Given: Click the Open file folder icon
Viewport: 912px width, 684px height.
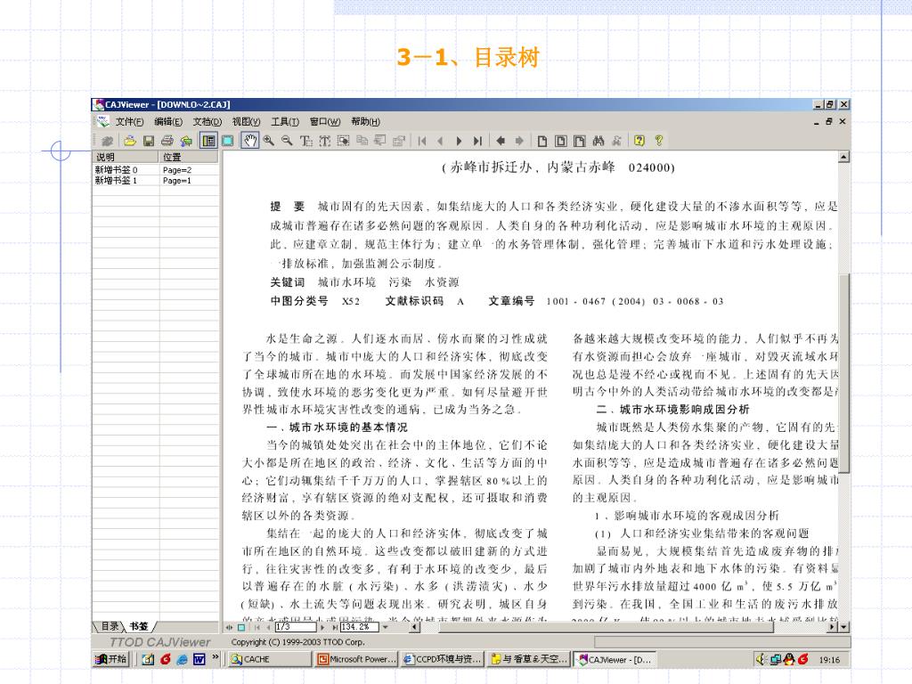Looking at the screenshot, I should (130, 140).
